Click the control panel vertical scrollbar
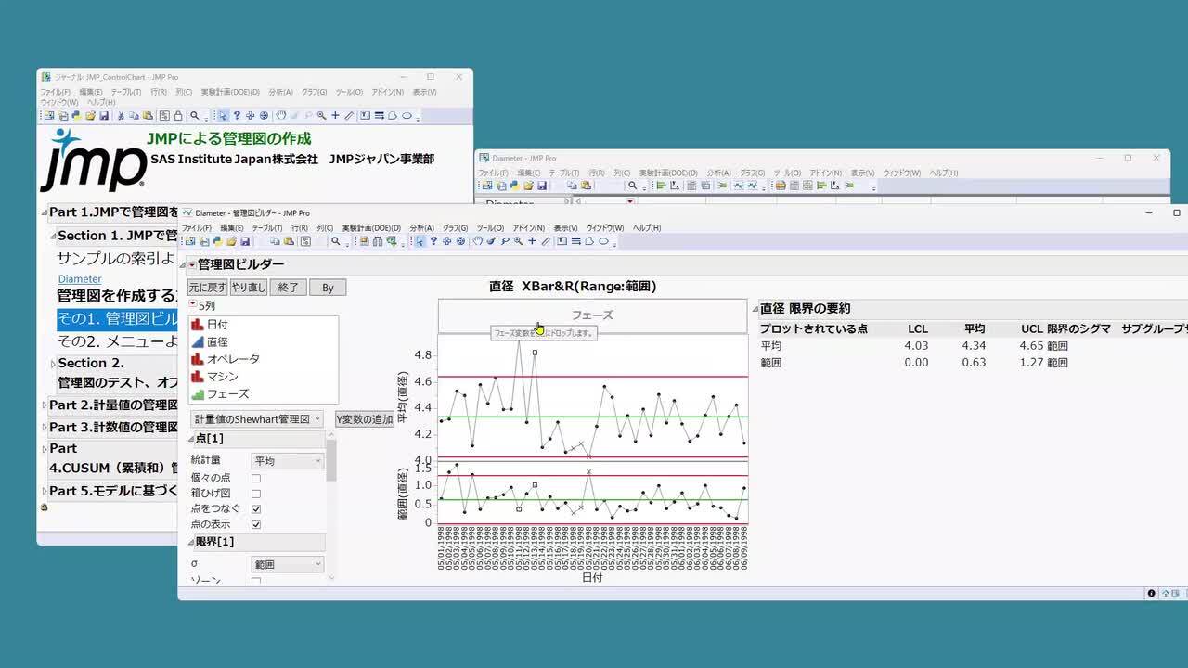 coord(331,506)
